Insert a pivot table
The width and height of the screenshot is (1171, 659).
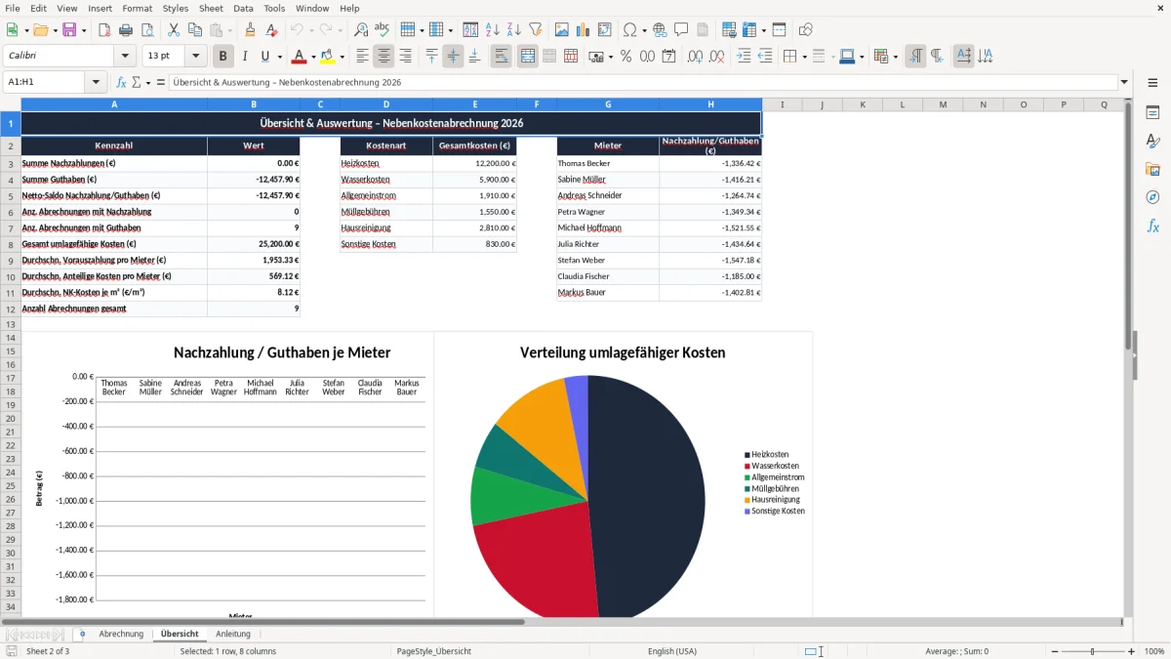[604, 30]
